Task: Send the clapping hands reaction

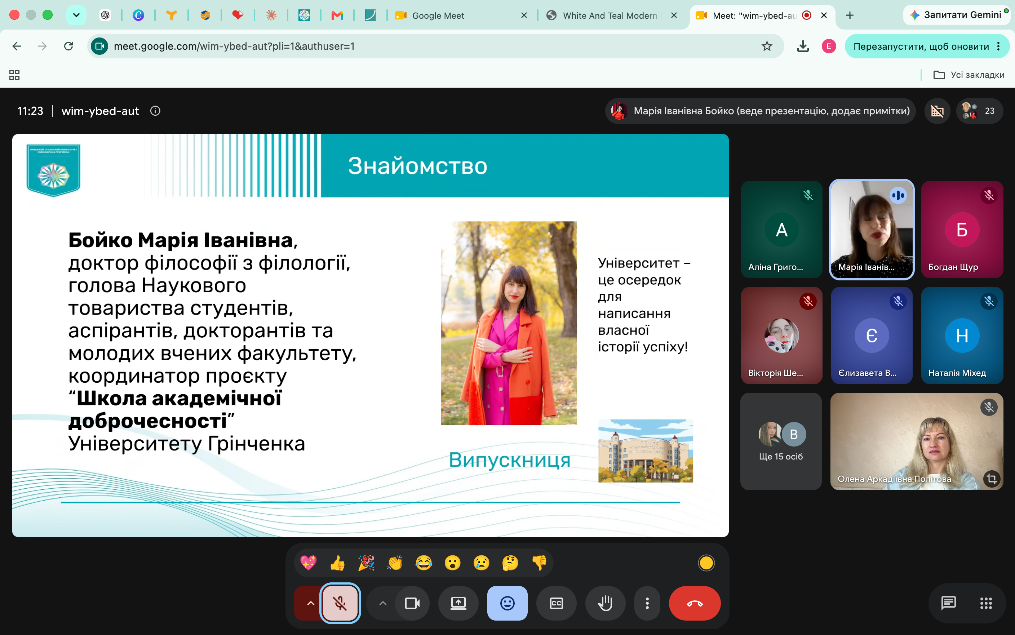Action: (395, 563)
